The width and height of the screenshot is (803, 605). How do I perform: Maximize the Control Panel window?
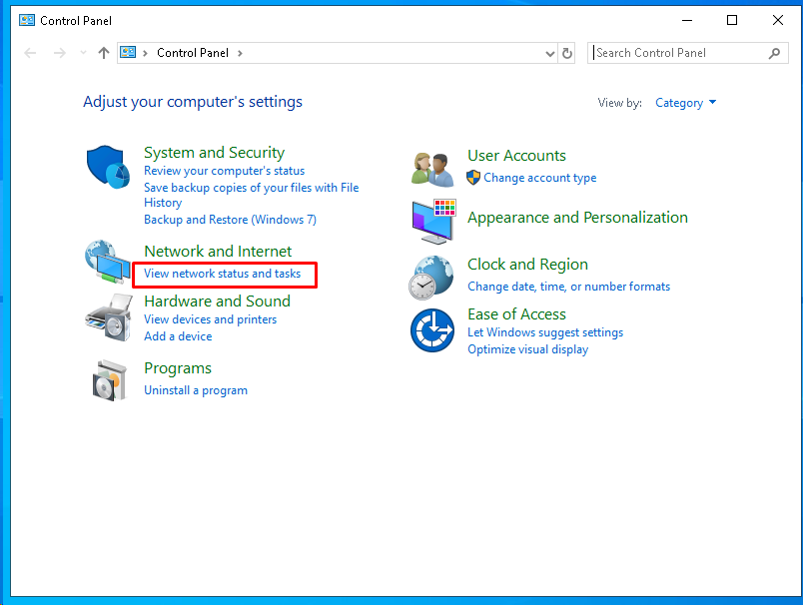(732, 20)
